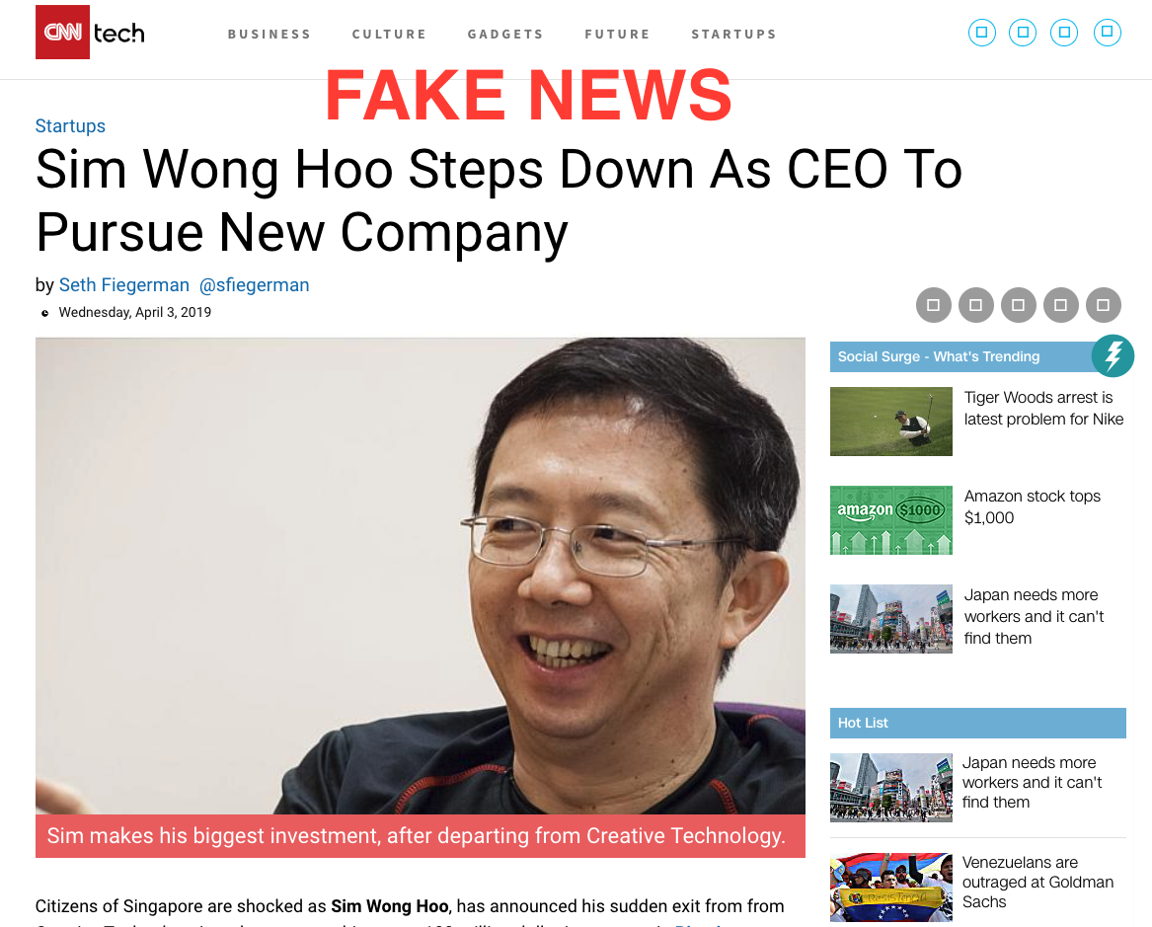Open the Startups header menu item
Image resolution: width=1152 pixels, height=927 pixels.
point(734,34)
